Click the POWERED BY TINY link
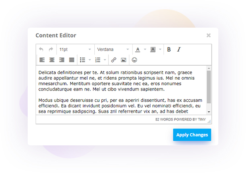Viewport: 246px width, 173px height. tap(190, 119)
